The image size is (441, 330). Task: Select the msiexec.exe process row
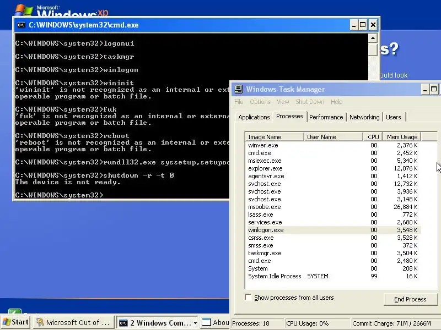point(333,161)
